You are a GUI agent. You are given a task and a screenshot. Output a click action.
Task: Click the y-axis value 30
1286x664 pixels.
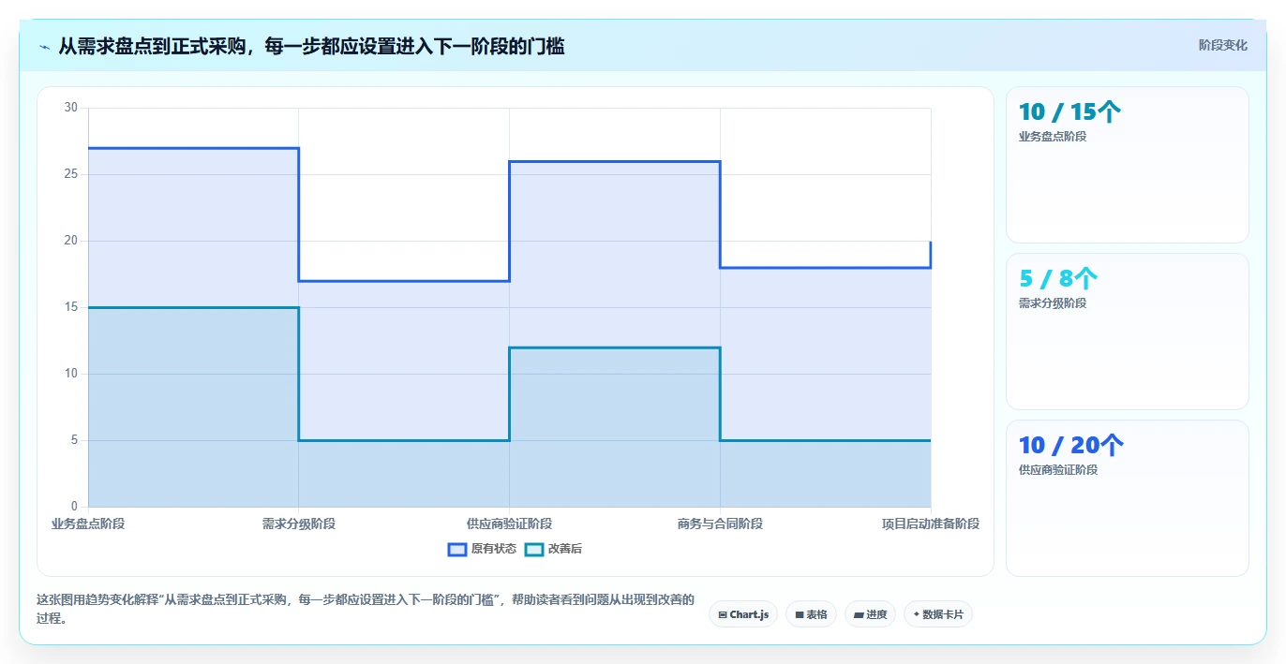tap(71, 108)
